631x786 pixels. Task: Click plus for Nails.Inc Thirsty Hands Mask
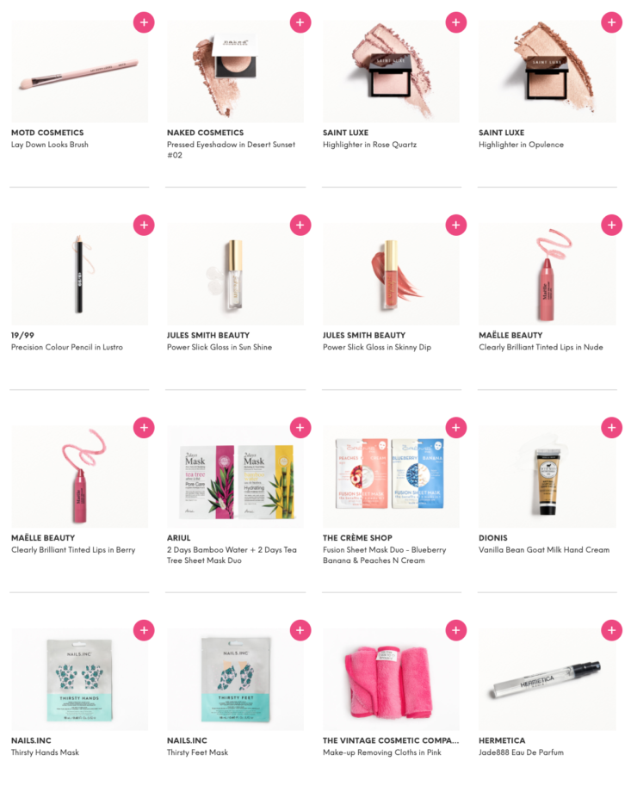pos(144,630)
